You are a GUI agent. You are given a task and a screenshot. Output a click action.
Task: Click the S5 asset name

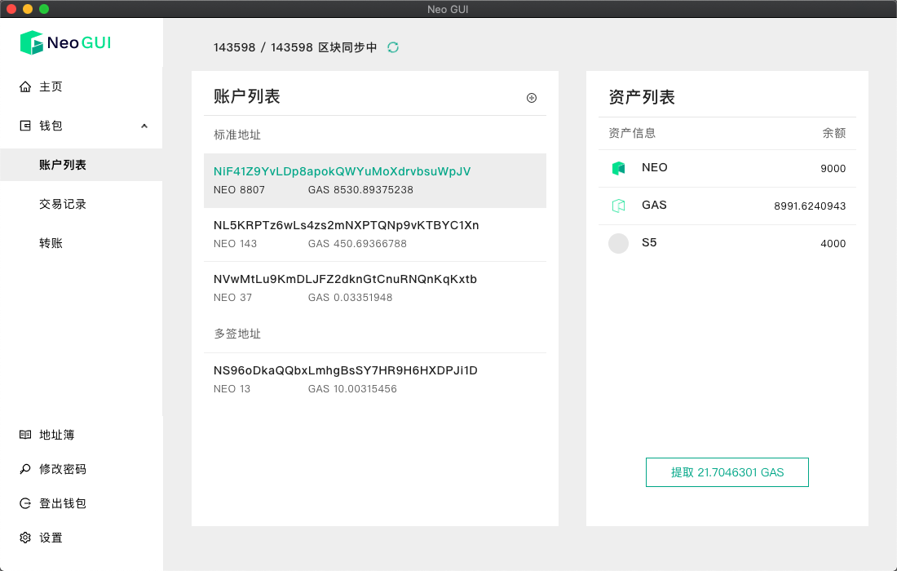pyautogui.click(x=649, y=242)
